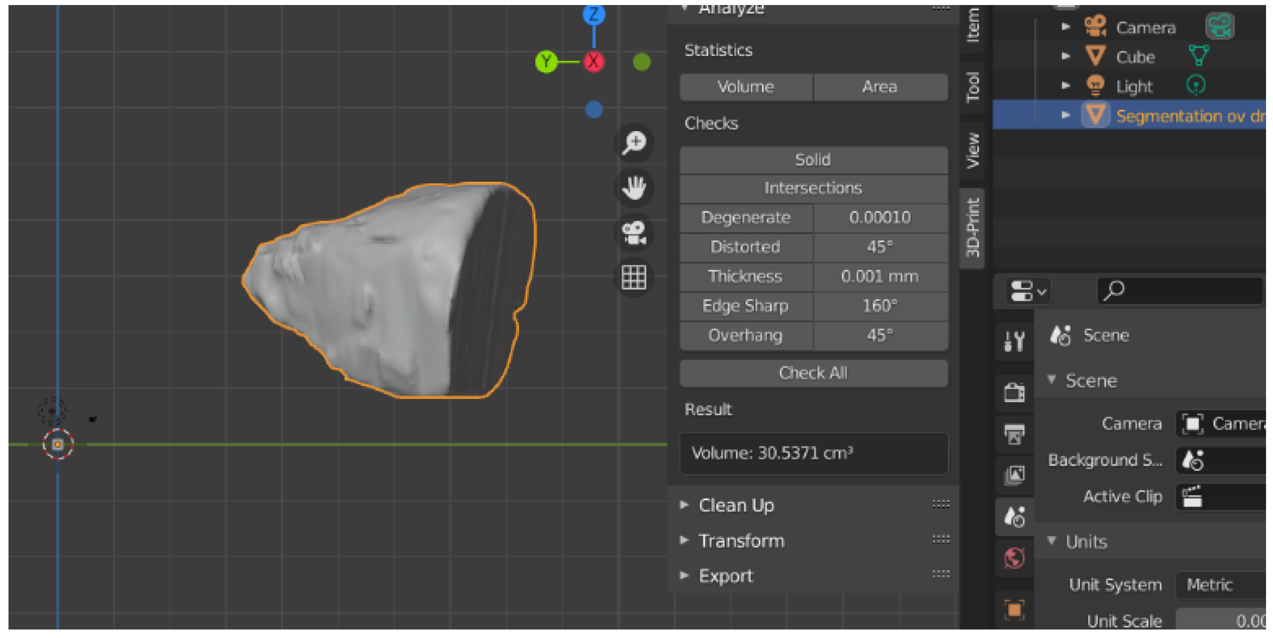This screenshot has width=1273, height=638.
Task: Open World properties globe icon
Action: click(x=1014, y=558)
